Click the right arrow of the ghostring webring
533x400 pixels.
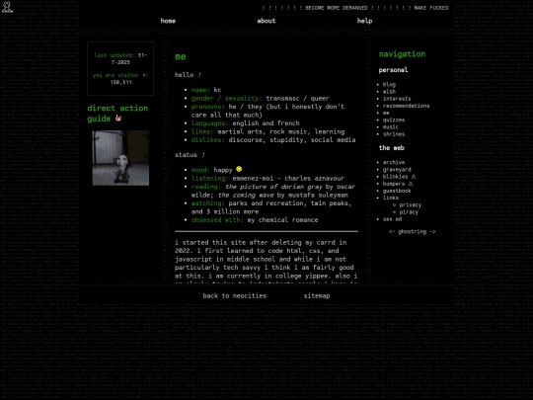tap(432, 232)
